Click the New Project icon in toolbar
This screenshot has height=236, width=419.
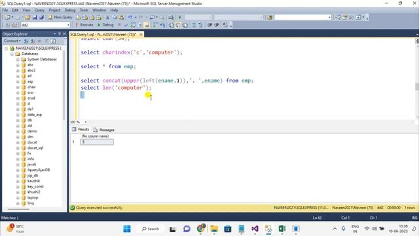tap(7, 18)
